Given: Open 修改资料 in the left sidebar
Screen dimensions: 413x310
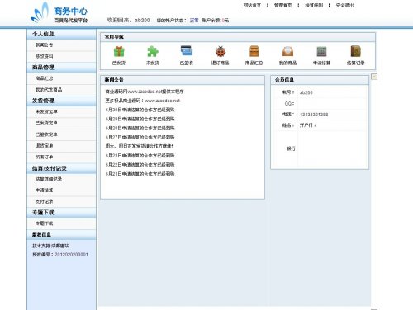Looking at the screenshot, I should point(44,56).
